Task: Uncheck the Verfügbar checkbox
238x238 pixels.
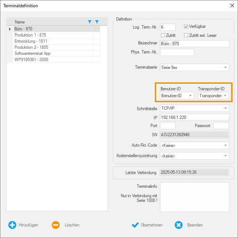Action: pyautogui.click(x=186, y=26)
